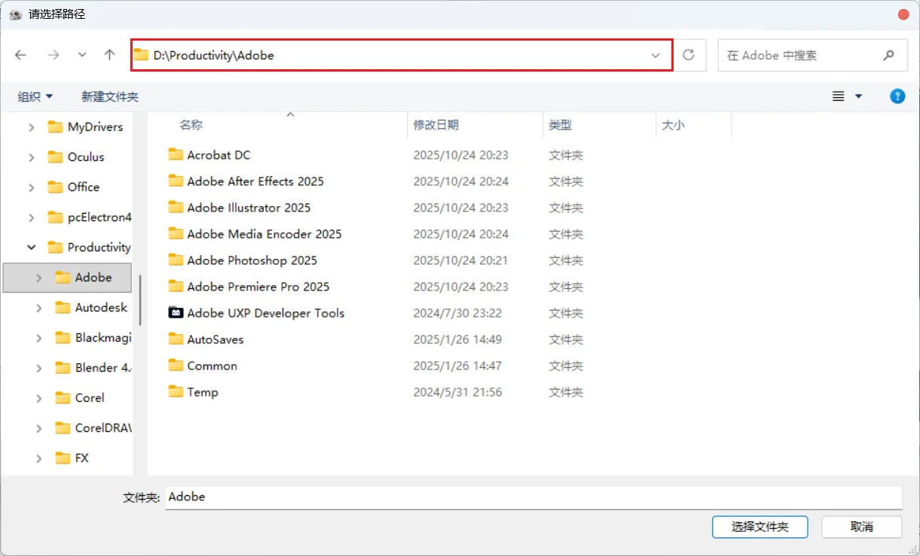
Task: Expand the Oculus folder in the sidebar
Action: (x=30, y=156)
